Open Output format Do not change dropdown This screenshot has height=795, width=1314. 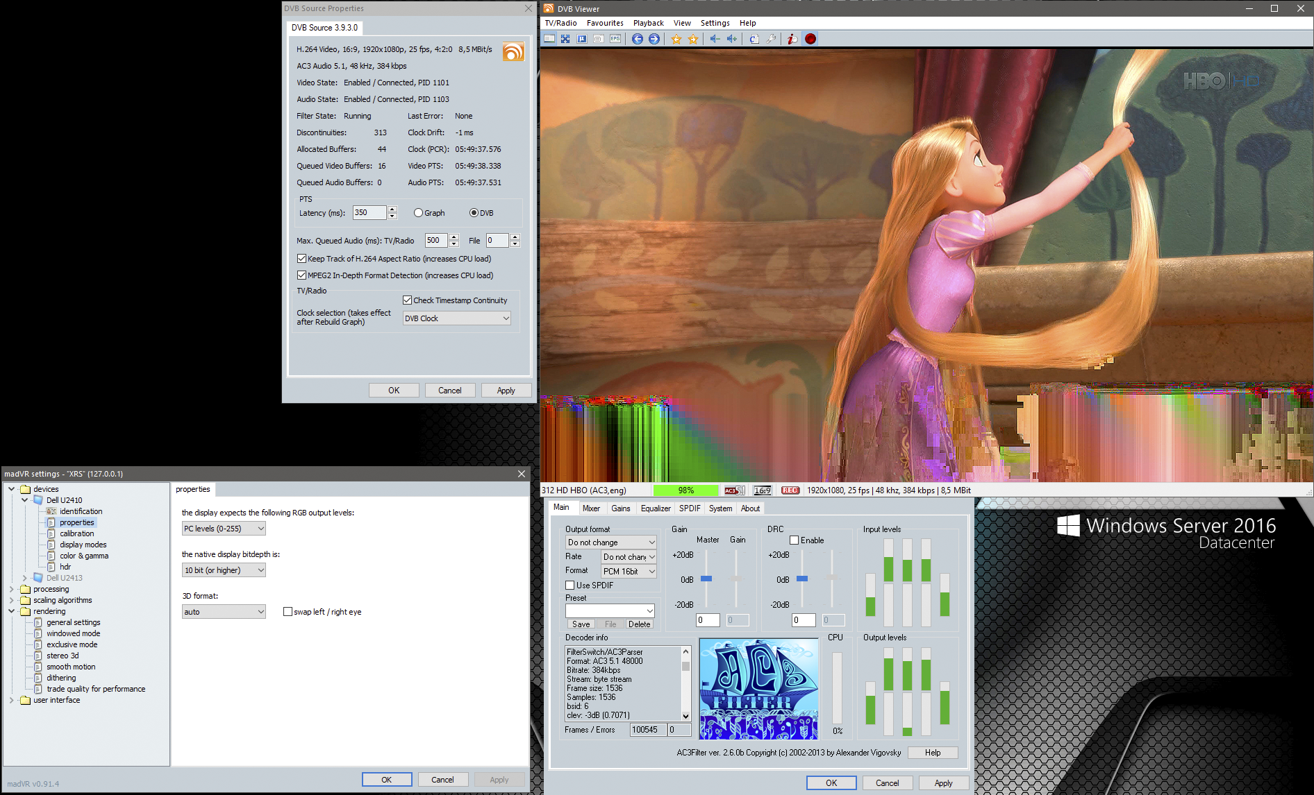[611, 542]
